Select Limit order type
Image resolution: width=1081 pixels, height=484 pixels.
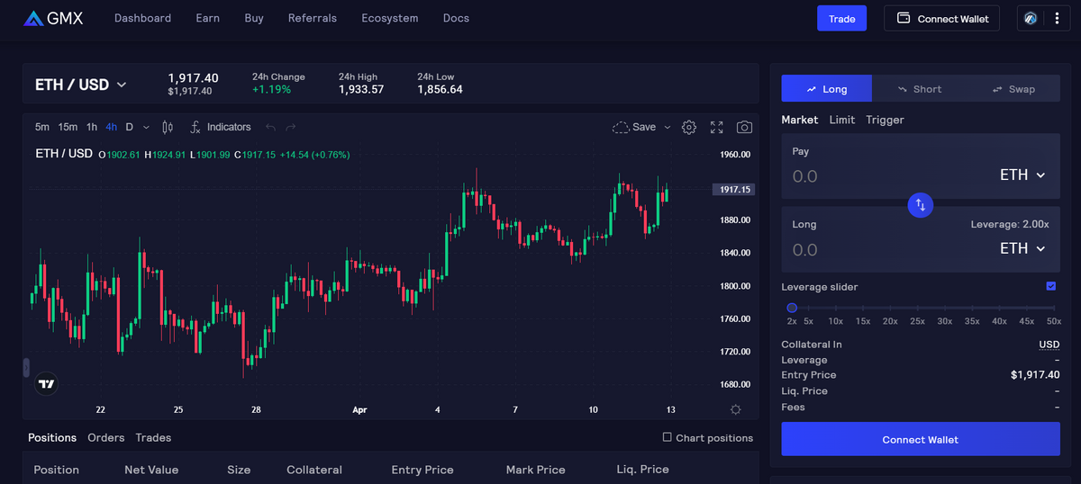click(x=842, y=120)
